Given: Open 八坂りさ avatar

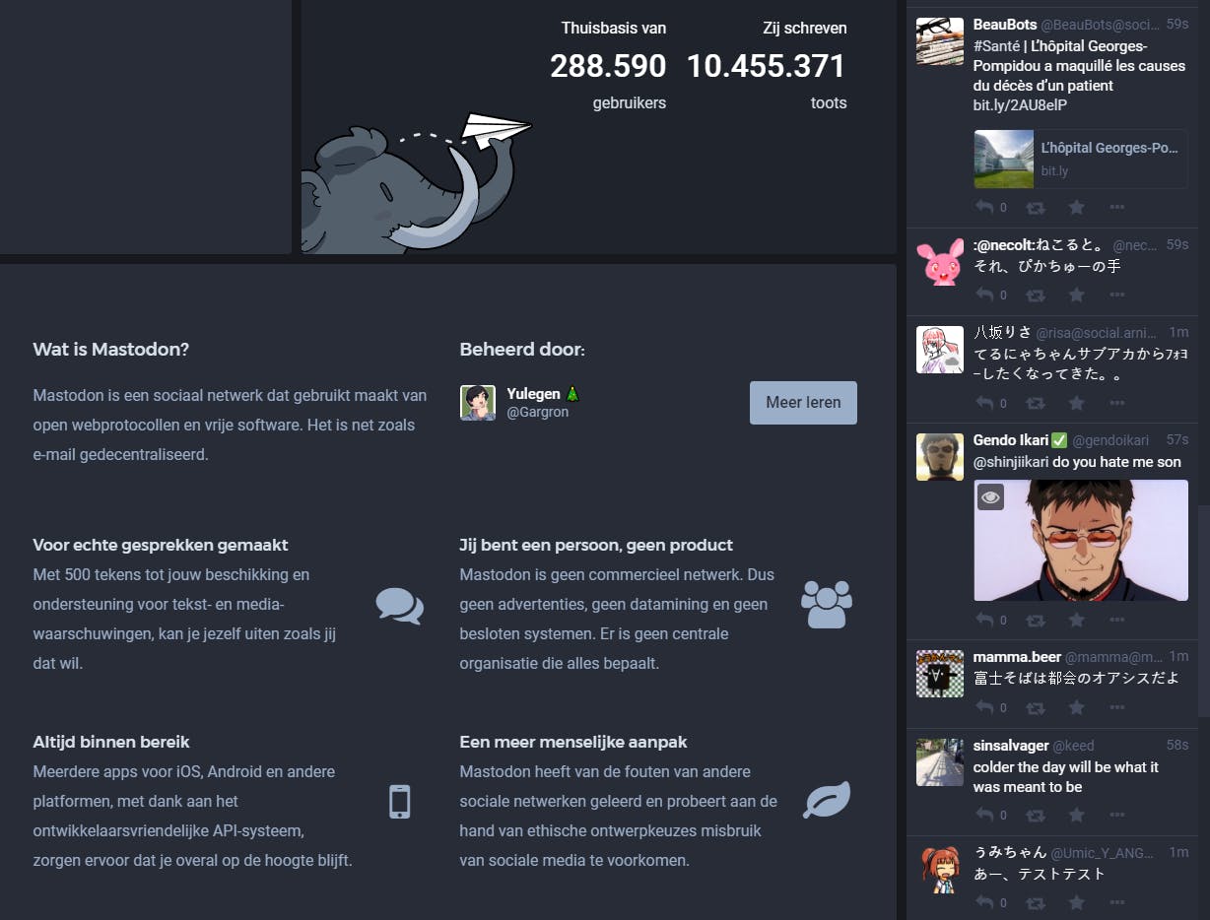Looking at the screenshot, I should (940, 350).
